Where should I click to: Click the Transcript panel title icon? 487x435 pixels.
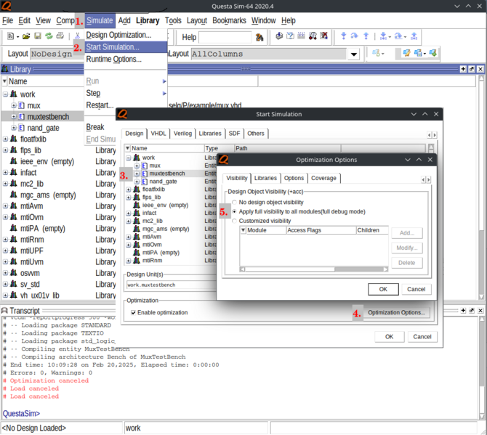point(4,310)
